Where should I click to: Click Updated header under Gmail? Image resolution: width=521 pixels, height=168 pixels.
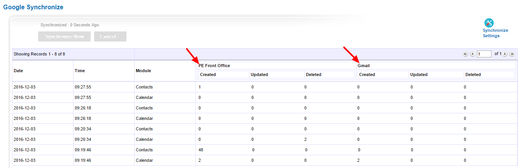(419, 74)
